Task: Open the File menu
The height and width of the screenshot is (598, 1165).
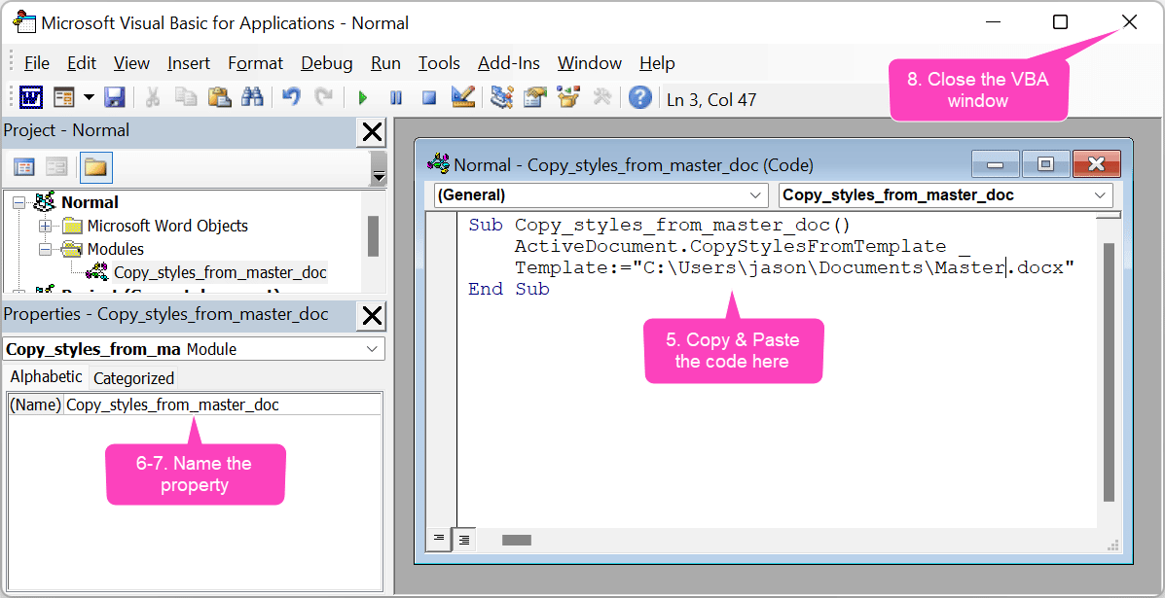Action: (36, 63)
